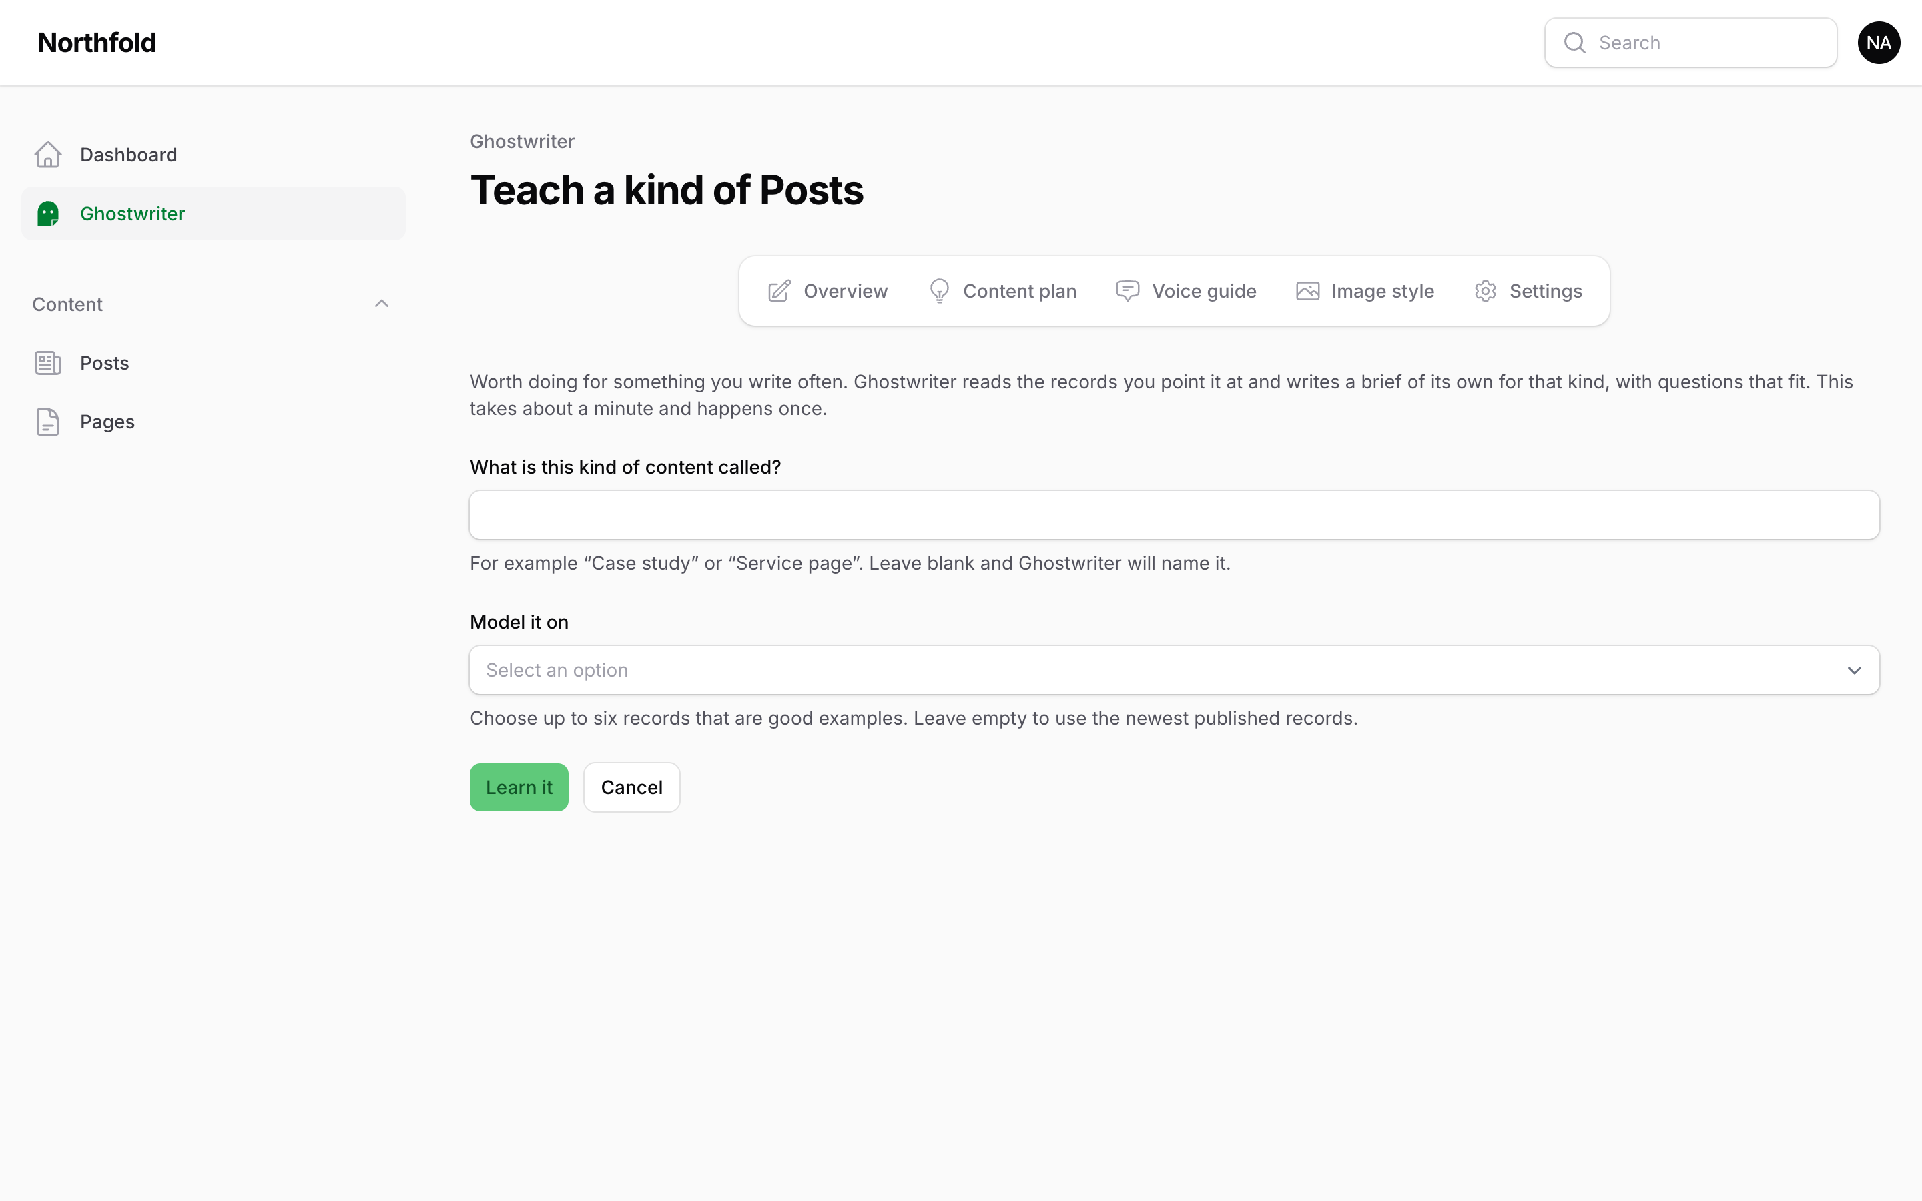Open Posts in the sidebar
The height and width of the screenshot is (1201, 1922).
[213, 363]
